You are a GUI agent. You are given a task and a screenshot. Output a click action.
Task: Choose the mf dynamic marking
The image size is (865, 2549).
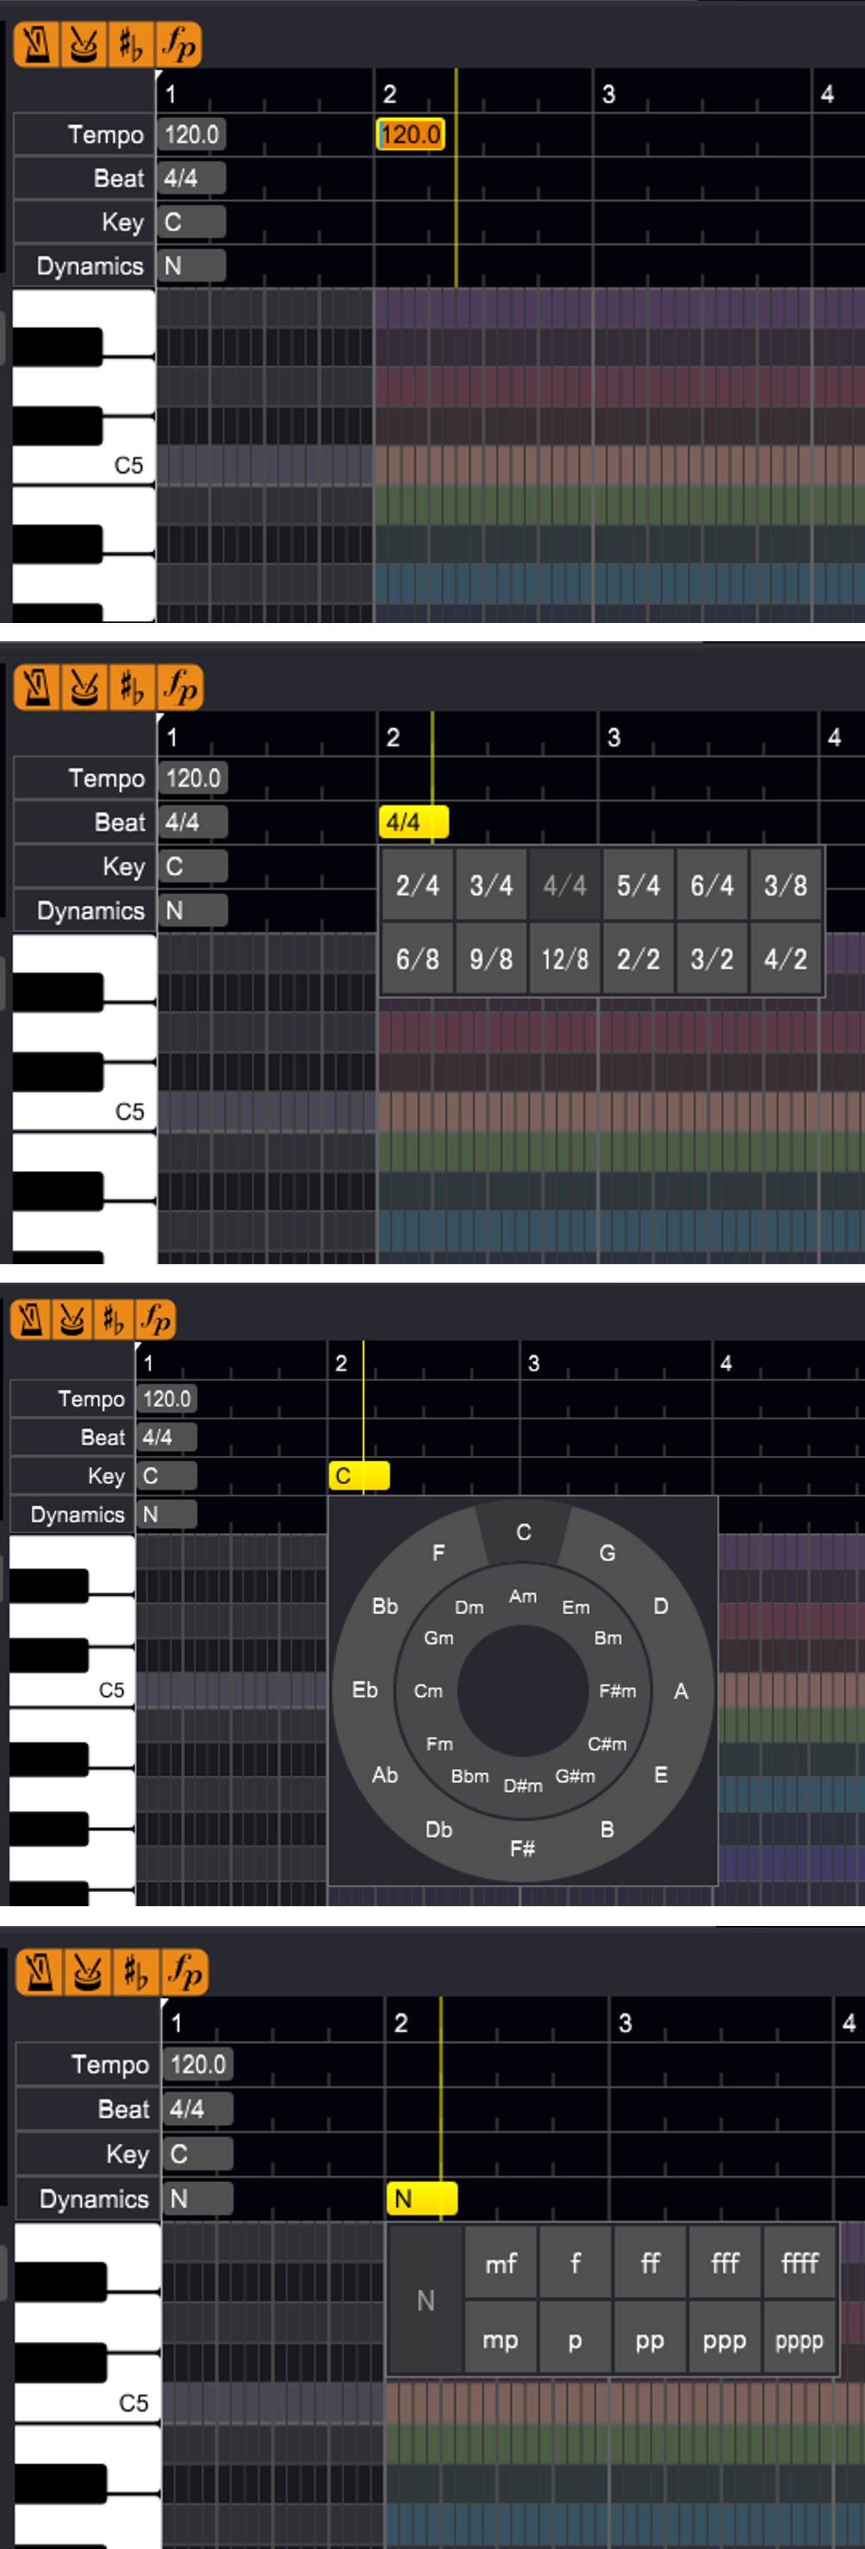(500, 2263)
